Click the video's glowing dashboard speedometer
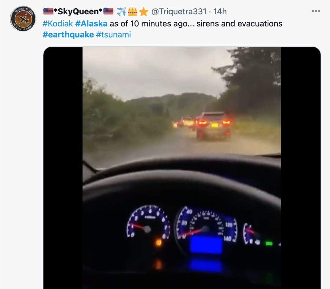Viewport: 330px width, 289px height. [207, 225]
